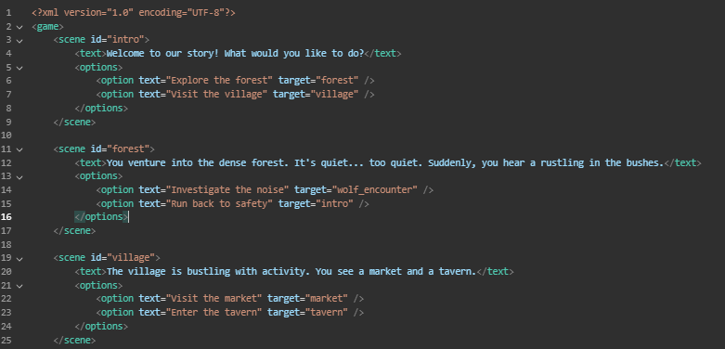The height and width of the screenshot is (349, 725).
Task: Place cursor in the XML declaration line
Action: click(x=133, y=12)
